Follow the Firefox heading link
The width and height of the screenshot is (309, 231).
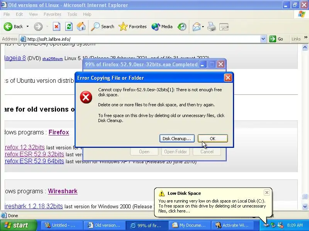coord(59,132)
